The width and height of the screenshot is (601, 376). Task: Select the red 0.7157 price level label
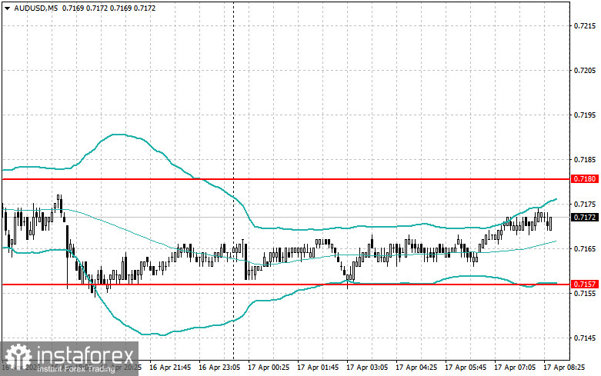click(585, 284)
